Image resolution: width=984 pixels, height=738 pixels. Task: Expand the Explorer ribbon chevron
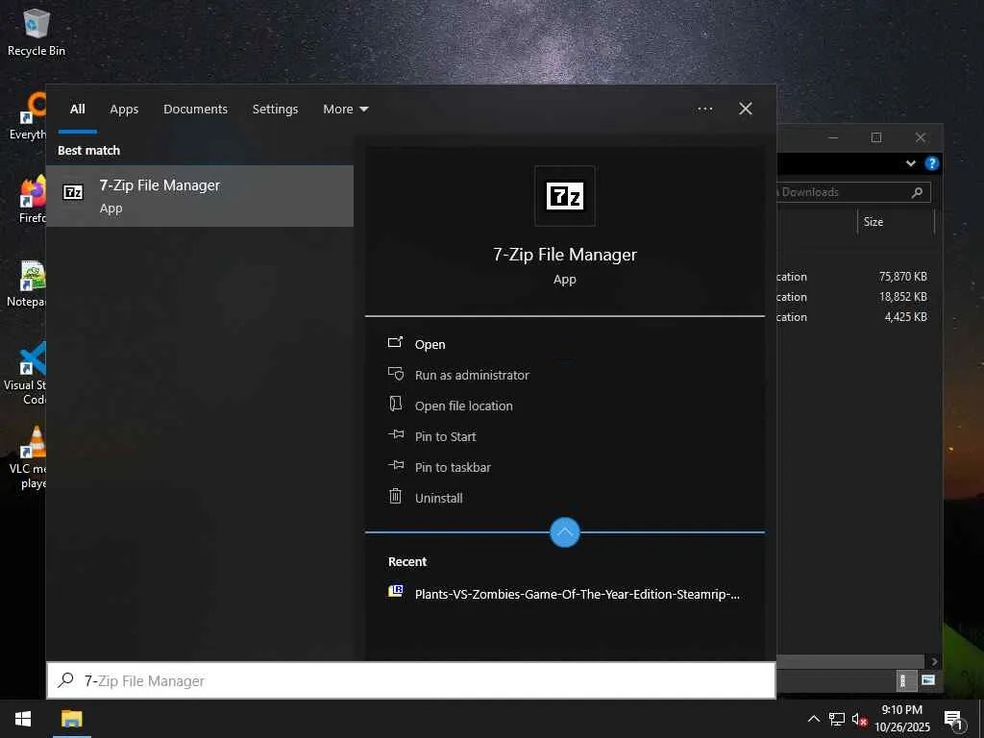tap(911, 163)
